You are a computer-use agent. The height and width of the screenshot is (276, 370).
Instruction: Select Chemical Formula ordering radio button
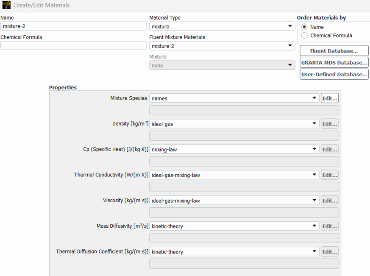coord(304,36)
